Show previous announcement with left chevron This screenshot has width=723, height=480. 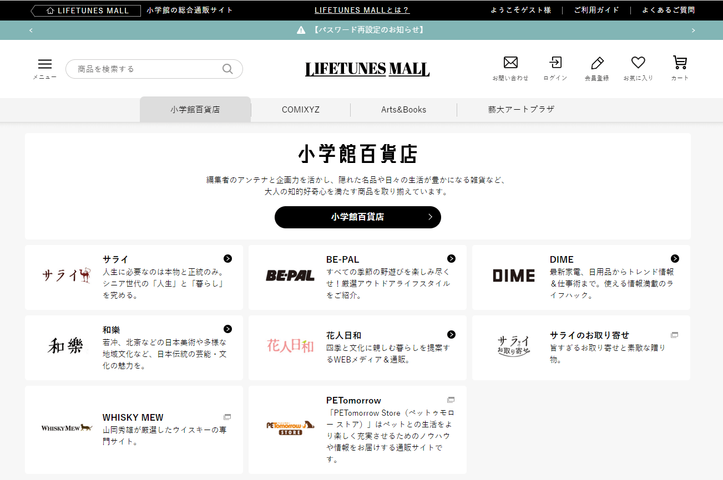[31, 30]
